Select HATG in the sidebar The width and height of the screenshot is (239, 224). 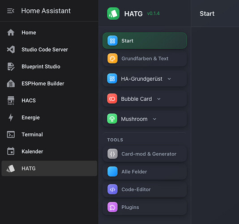pyautogui.click(x=49, y=168)
